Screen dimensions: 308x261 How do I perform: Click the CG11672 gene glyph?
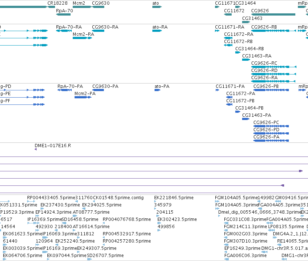click(228, 14)
